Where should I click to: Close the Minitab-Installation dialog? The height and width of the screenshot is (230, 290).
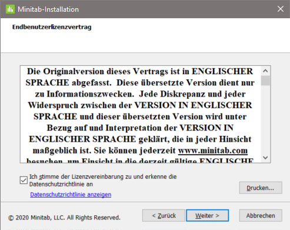click(x=281, y=9)
